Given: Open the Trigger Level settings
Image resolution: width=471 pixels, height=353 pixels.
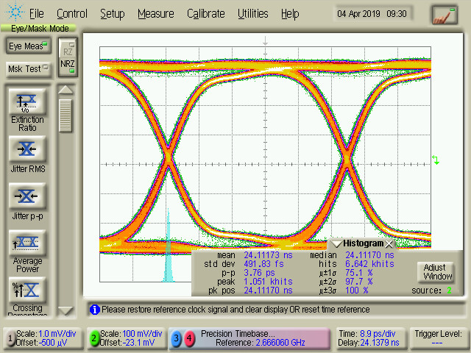Looking at the screenshot, I should (438, 338).
